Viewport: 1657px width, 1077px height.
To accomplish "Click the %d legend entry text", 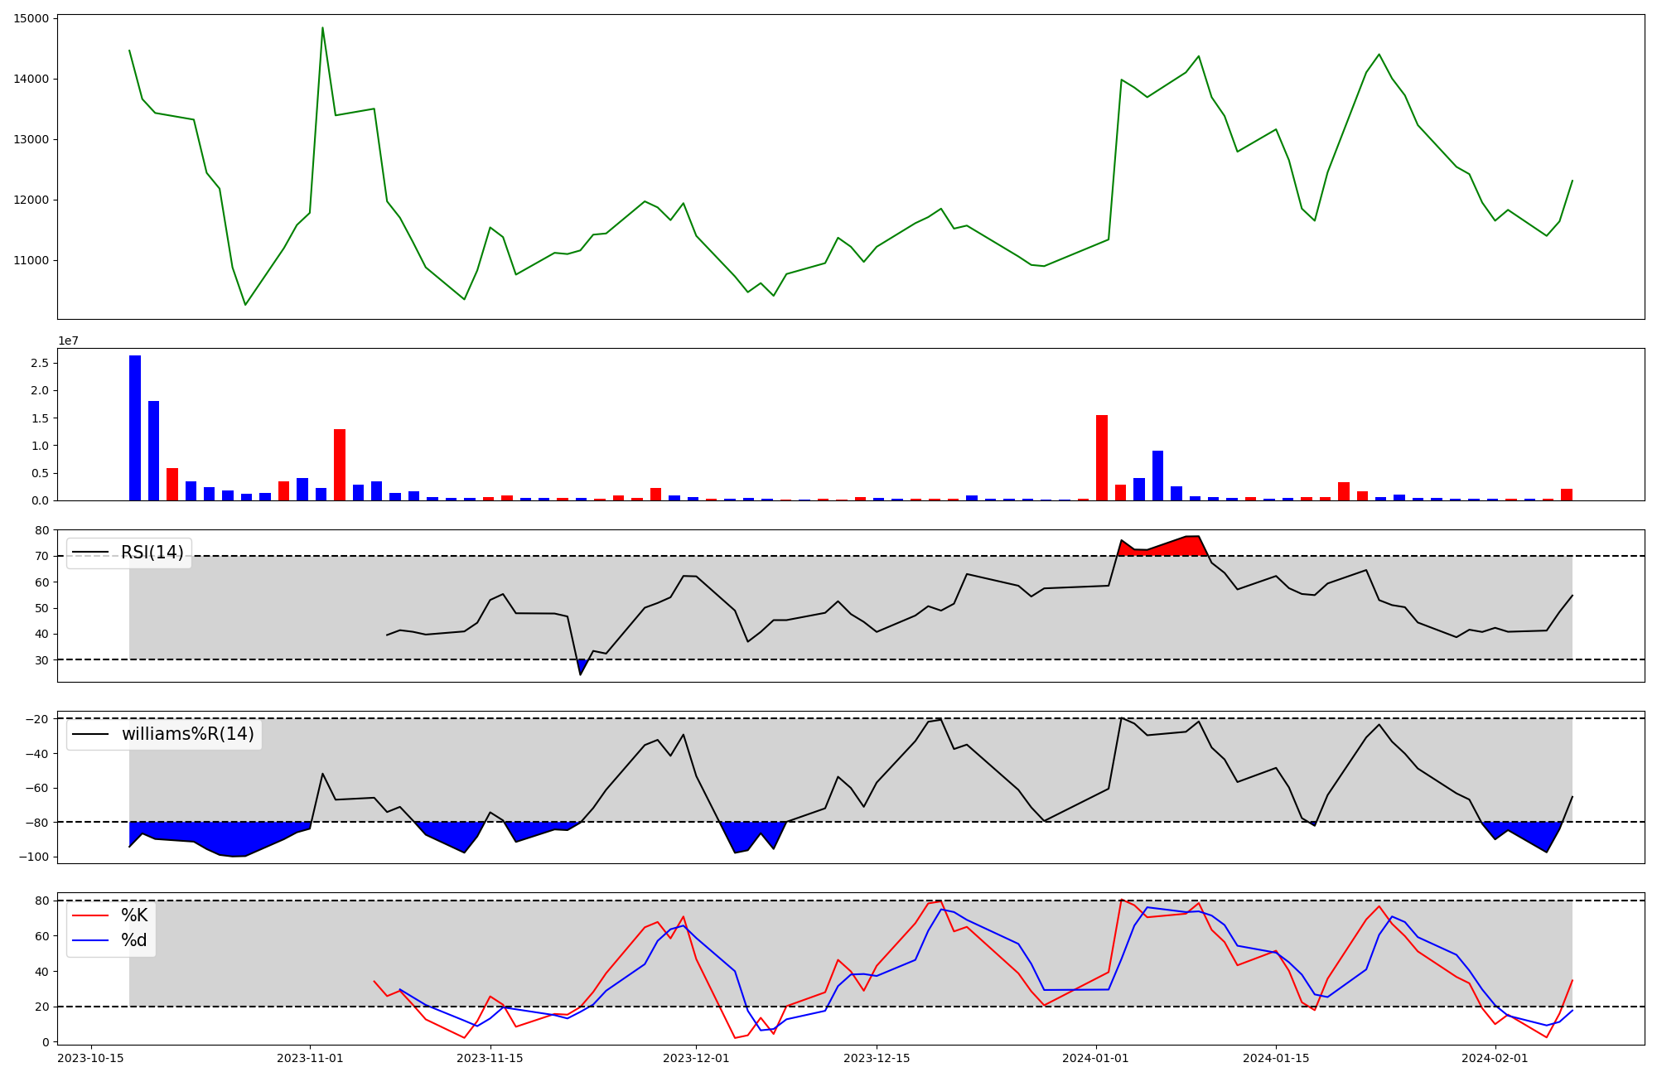I will click(x=134, y=940).
